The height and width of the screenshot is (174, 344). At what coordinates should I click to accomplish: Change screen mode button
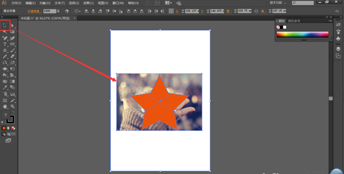click(8, 140)
